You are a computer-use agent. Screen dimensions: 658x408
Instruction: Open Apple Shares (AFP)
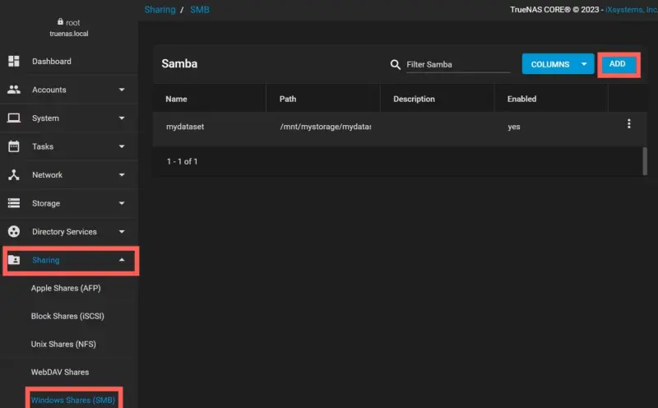pos(66,288)
